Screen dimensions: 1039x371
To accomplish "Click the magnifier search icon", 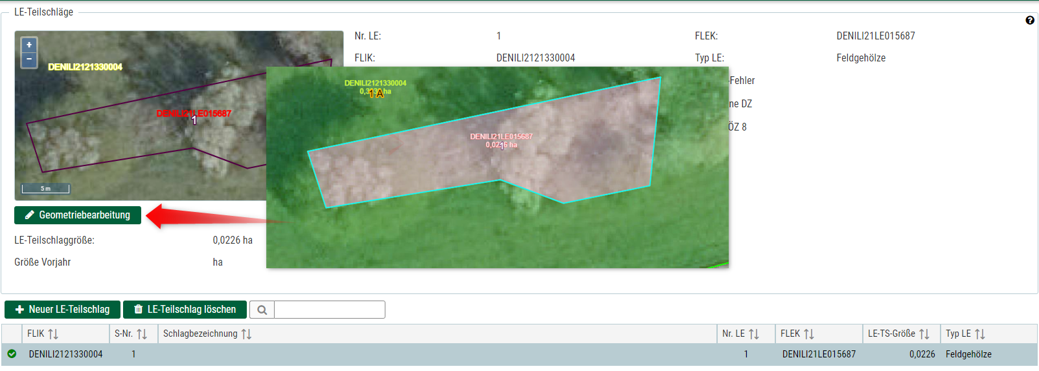I will (x=262, y=310).
